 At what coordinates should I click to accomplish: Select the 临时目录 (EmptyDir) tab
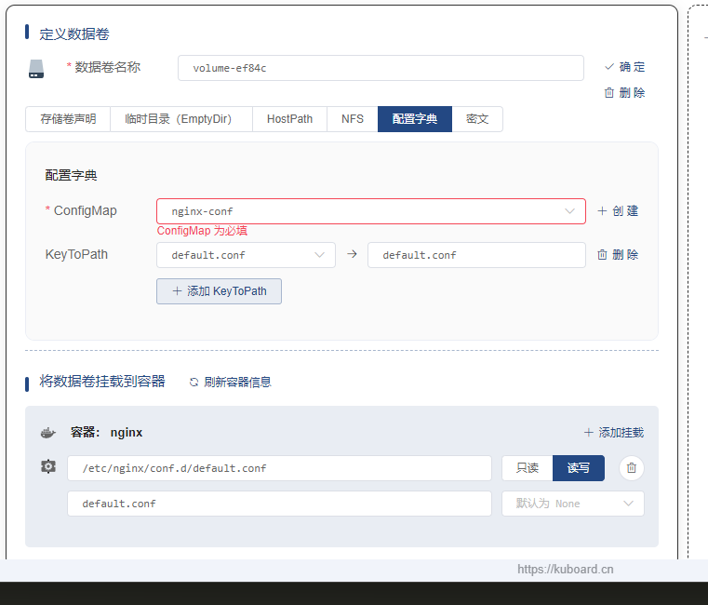tap(180, 119)
